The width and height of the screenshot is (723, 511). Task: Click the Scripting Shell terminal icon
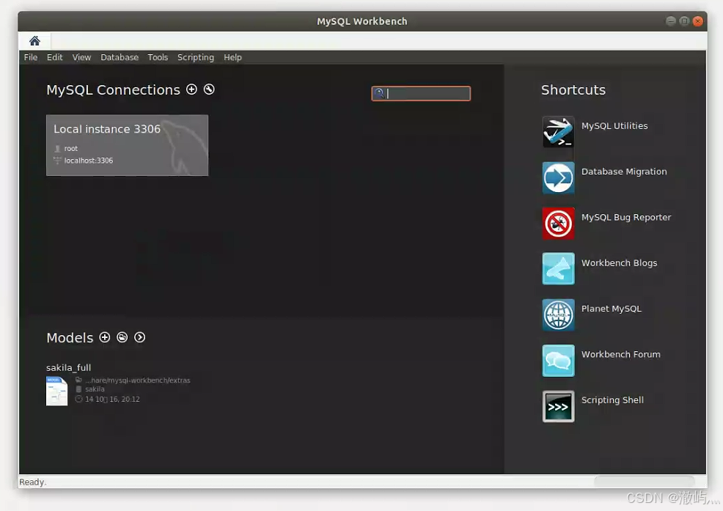559,406
